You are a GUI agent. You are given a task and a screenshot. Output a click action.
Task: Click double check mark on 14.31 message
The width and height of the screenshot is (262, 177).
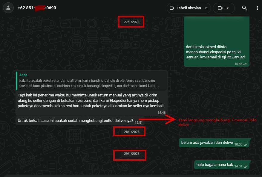click(246, 166)
